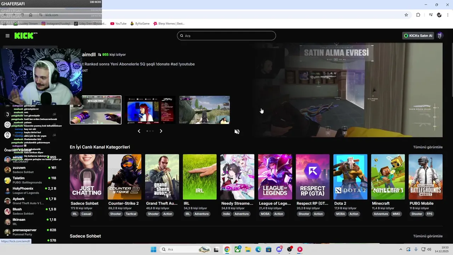The image size is (453, 255).
Task: View all top live categories
Action: (x=428, y=147)
